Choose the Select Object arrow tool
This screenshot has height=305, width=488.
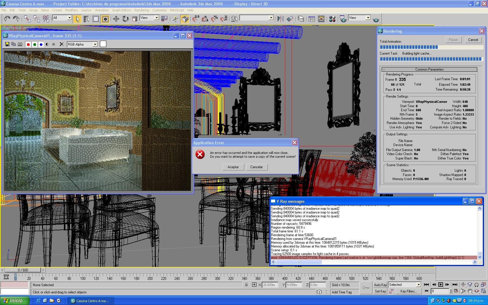pos(77,19)
